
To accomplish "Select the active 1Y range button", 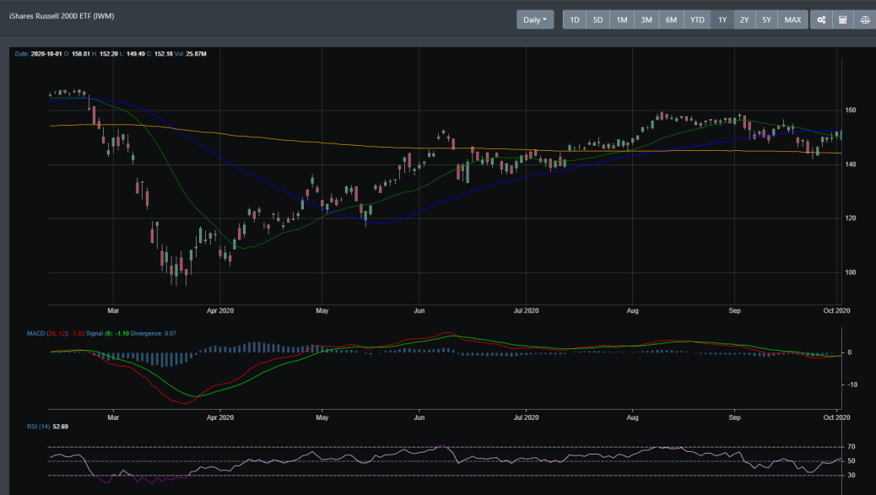I will 722,19.
